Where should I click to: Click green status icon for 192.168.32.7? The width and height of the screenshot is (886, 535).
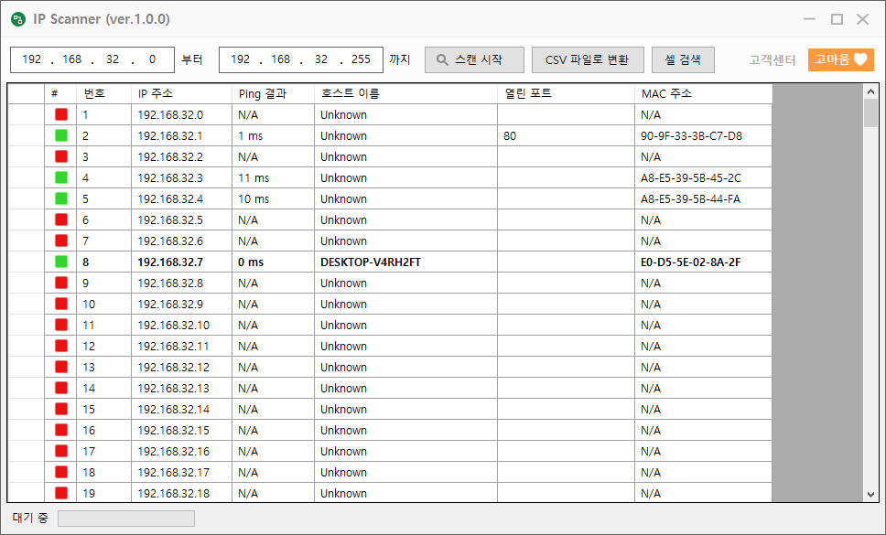pos(61,262)
